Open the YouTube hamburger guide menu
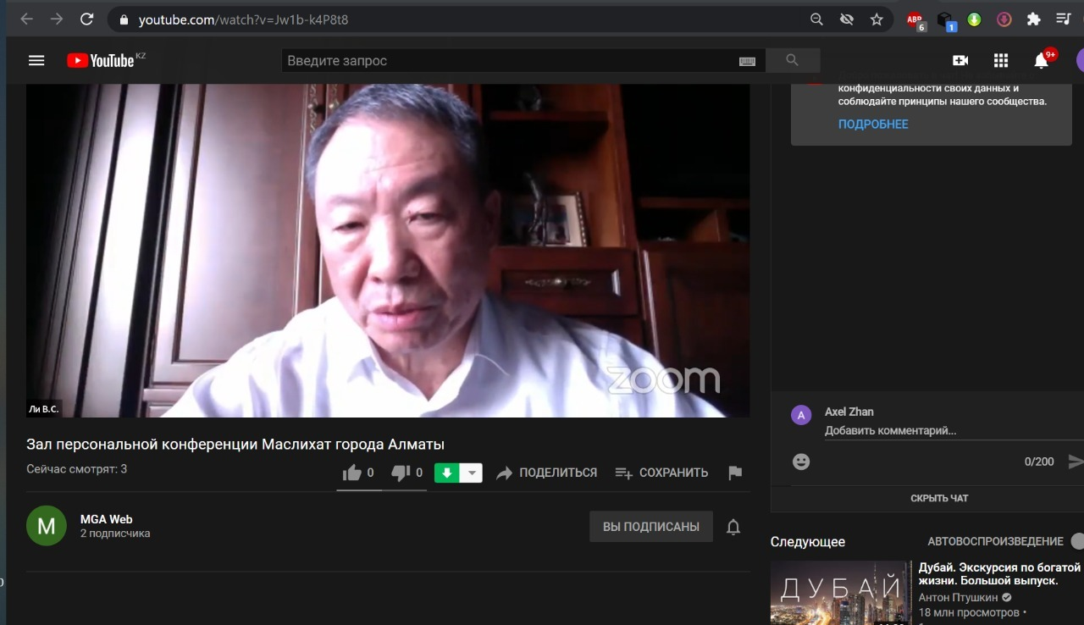This screenshot has width=1084, height=625. pyautogui.click(x=36, y=60)
